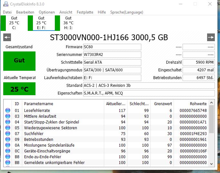The width and height of the screenshot is (220, 173).
Task: Click status orb for Wiederzugewiesene Sektoren
Action: [8, 128]
